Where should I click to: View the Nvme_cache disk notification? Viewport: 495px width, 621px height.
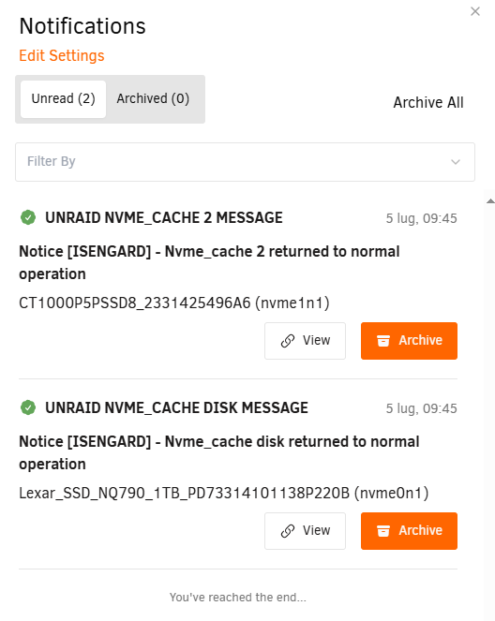306,531
